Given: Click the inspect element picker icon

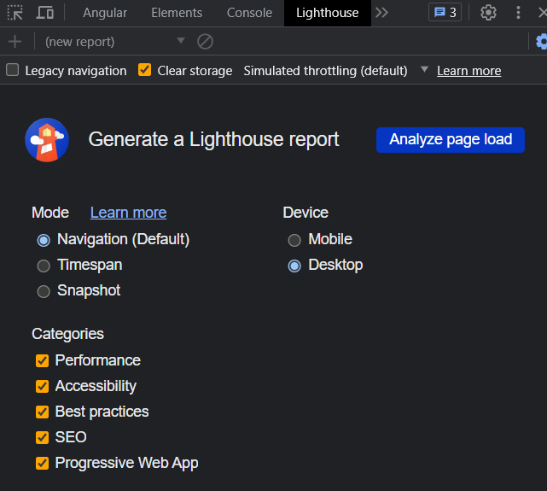Looking at the screenshot, I should [15, 13].
